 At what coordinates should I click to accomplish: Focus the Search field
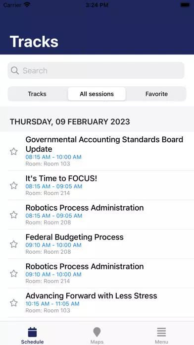coord(96,70)
